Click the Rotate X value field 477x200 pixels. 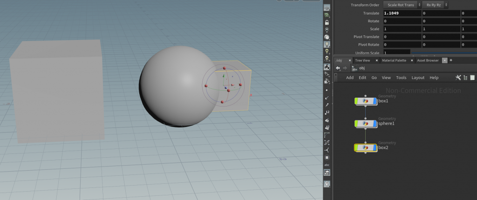[x=402, y=21]
